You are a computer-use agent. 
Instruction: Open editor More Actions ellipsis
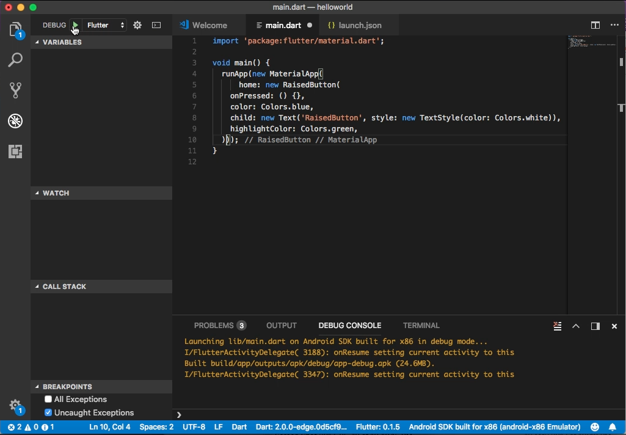pyautogui.click(x=614, y=25)
